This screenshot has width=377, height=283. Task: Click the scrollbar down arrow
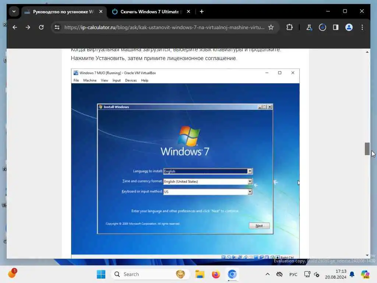click(x=367, y=255)
